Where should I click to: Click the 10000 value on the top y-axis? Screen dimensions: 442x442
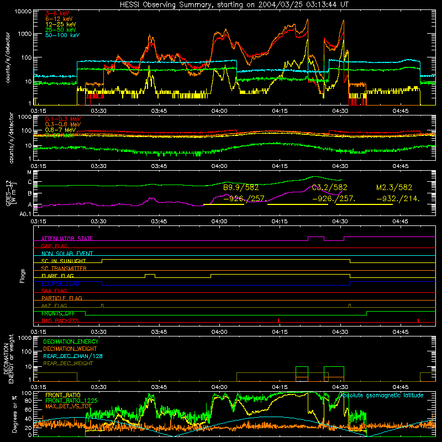coord(23,12)
